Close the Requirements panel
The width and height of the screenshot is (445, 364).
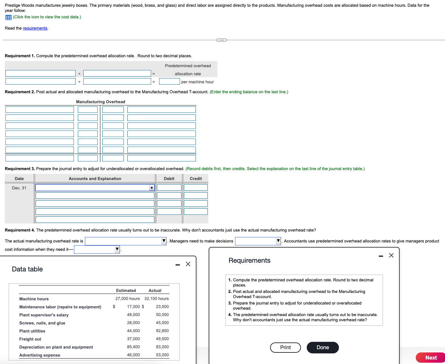(x=391, y=255)
